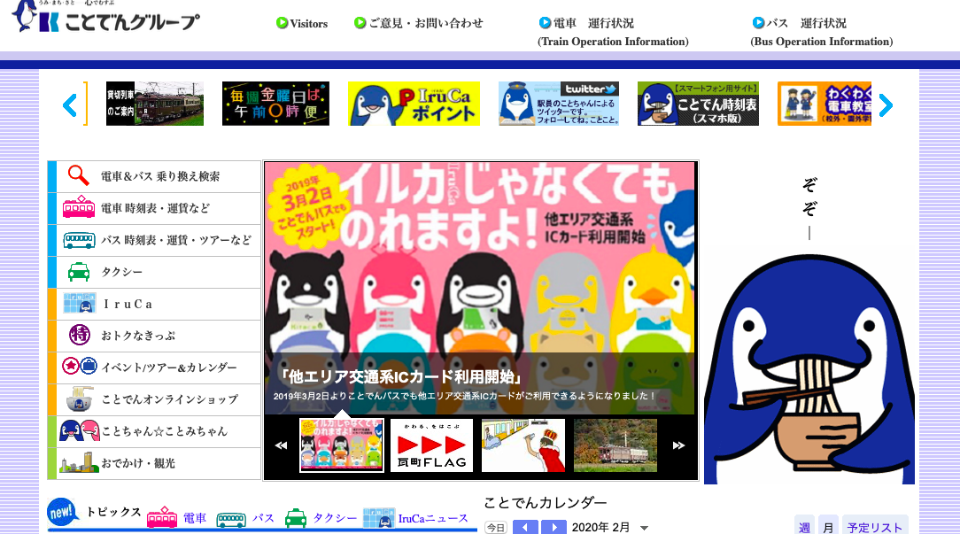
Task: Click green arrow icon beside Visitors
Action: (282, 23)
